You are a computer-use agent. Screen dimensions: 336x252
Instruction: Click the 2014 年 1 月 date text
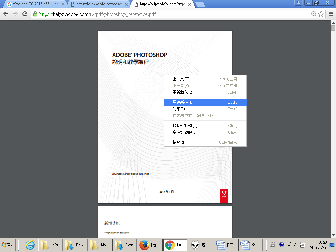tap(166, 192)
